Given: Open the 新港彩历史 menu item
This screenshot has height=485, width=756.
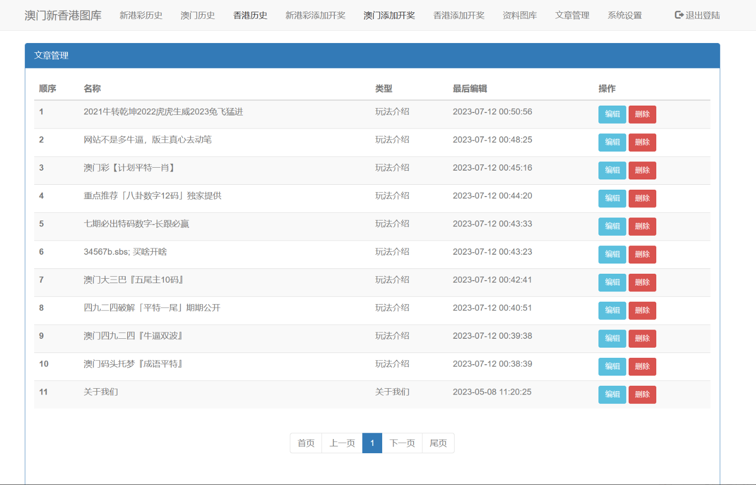Looking at the screenshot, I should click(x=141, y=15).
